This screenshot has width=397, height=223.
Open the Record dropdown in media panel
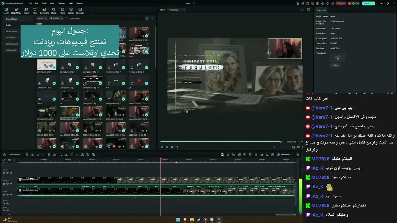point(56,19)
